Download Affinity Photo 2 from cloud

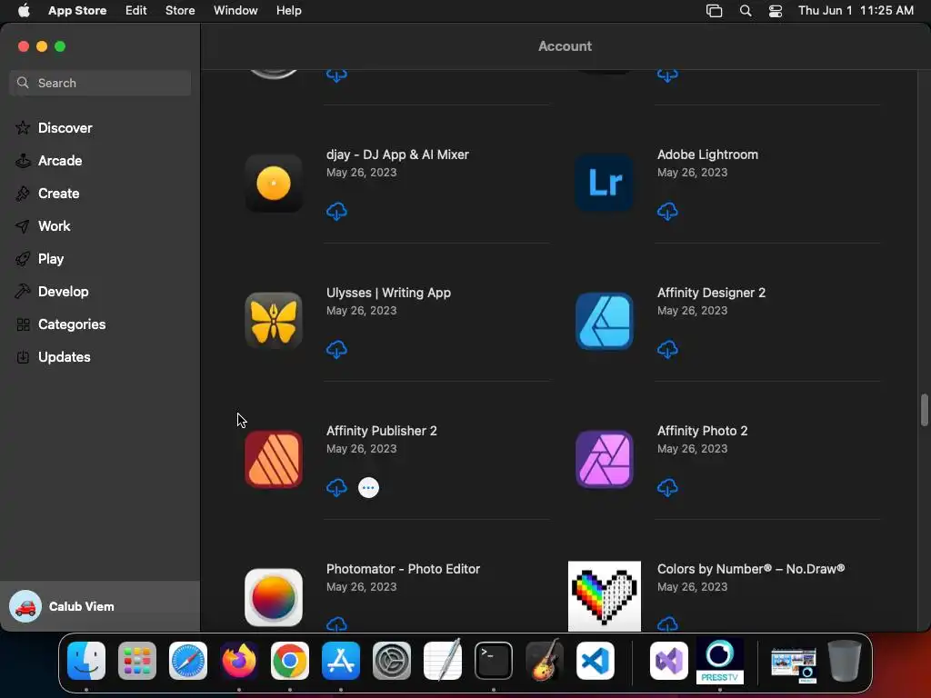pyautogui.click(x=667, y=488)
